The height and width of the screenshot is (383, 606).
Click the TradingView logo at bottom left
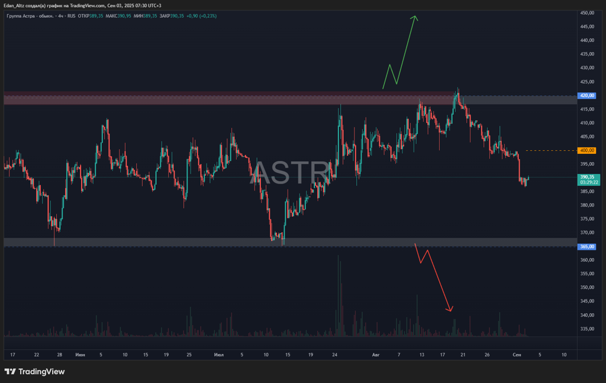[x=34, y=372]
